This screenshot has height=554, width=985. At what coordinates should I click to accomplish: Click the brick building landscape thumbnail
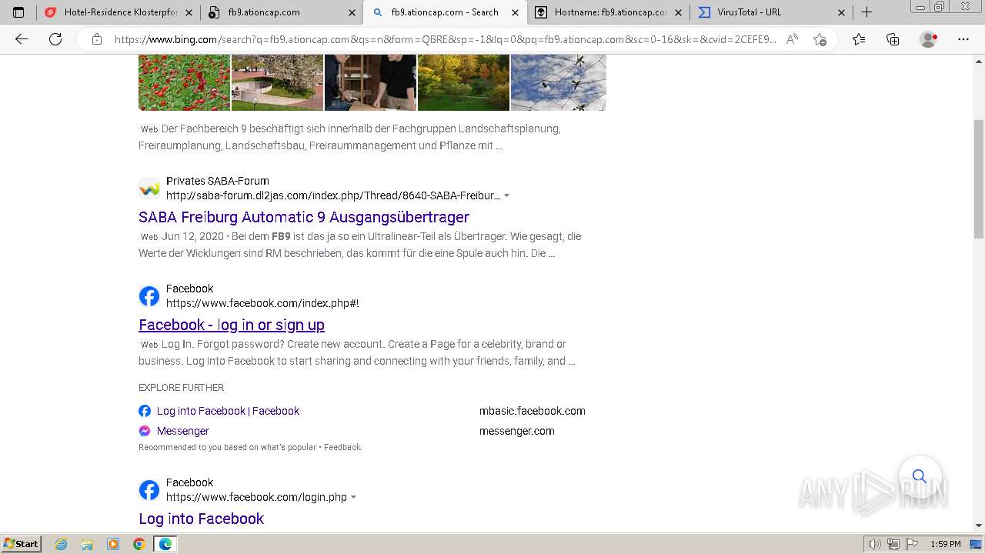click(x=277, y=82)
